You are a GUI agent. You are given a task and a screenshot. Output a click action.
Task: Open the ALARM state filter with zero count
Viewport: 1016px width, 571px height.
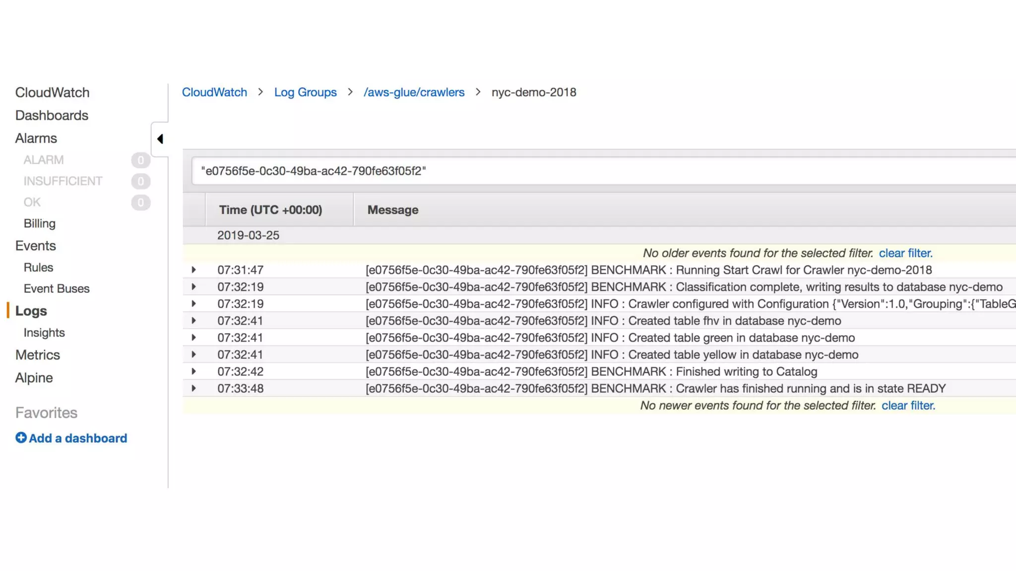click(x=44, y=160)
